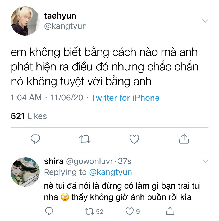The height and width of the screenshot is (221, 219).
Task: Share shira's reply tweet
Action: [x=170, y=211]
